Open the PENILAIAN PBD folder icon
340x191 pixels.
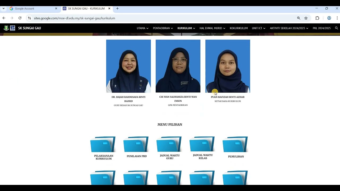click(136, 144)
